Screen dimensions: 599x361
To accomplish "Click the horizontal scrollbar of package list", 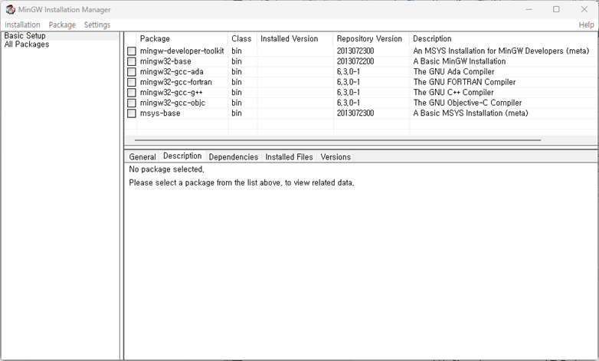I will (338, 140).
